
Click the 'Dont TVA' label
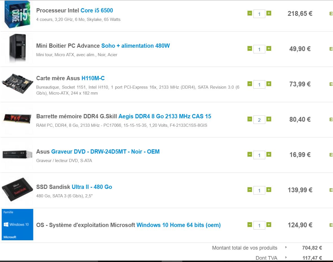(x=266, y=258)
